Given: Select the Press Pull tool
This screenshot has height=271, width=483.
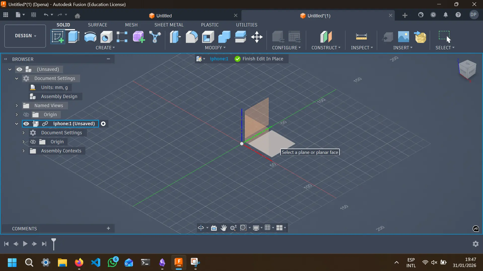Looking at the screenshot, I should tap(175, 37).
